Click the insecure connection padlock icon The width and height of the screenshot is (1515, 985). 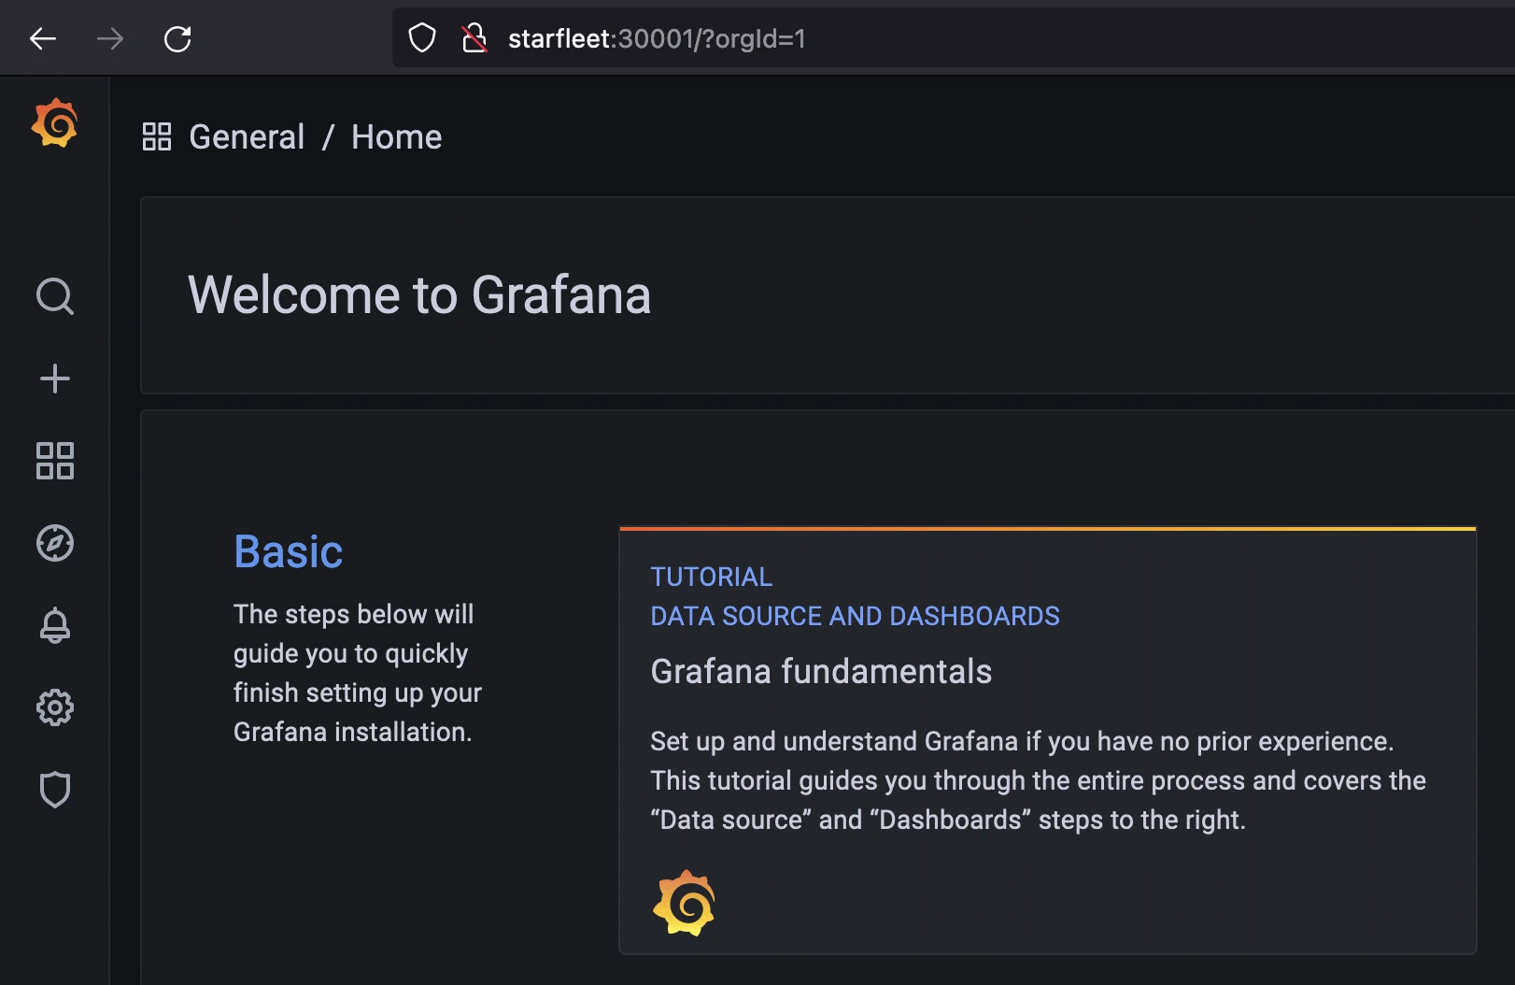[474, 38]
